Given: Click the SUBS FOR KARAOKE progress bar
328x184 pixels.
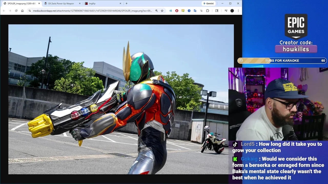Looking at the screenshot, I should pos(282,61).
